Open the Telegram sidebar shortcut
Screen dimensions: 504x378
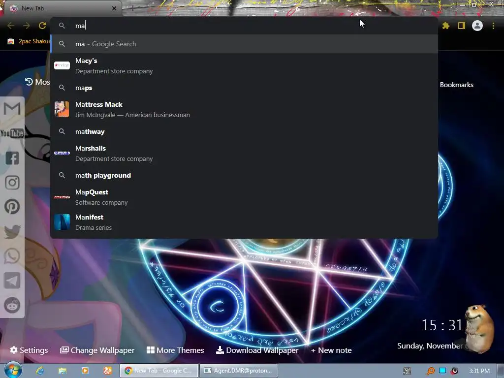pos(12,281)
